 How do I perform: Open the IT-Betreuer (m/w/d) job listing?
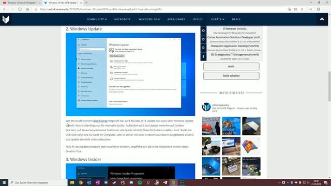click(x=234, y=29)
